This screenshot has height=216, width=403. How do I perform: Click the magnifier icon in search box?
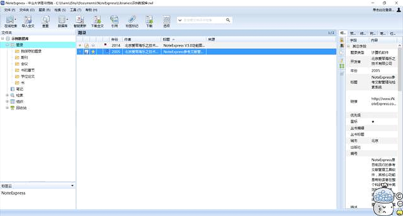228,20
